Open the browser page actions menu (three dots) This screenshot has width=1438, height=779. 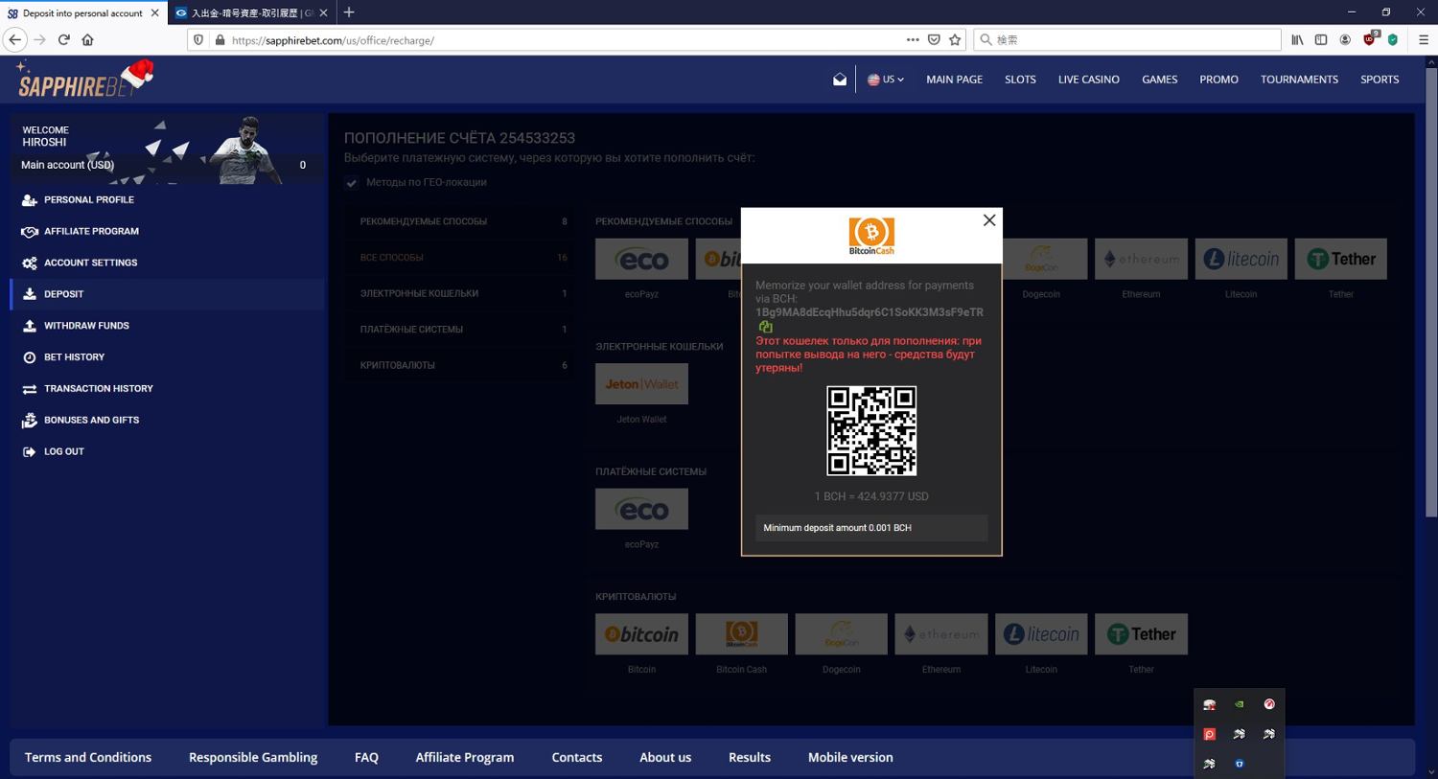[913, 40]
